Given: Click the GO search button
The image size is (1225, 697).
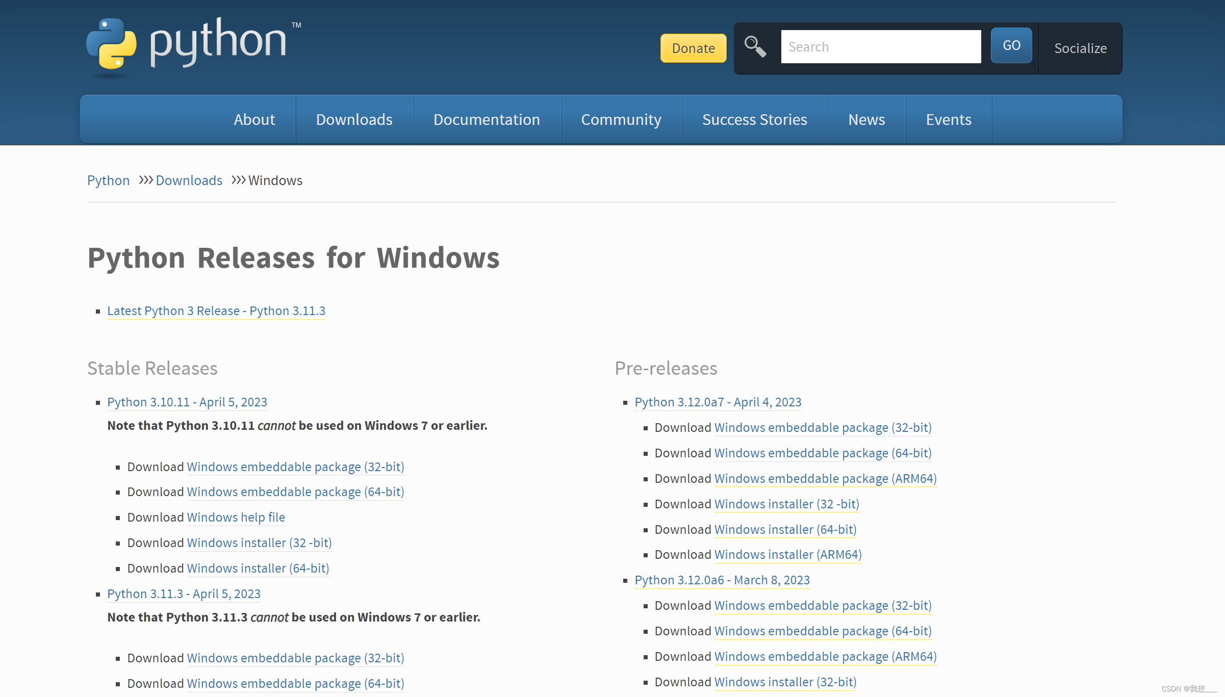Looking at the screenshot, I should tap(1011, 46).
